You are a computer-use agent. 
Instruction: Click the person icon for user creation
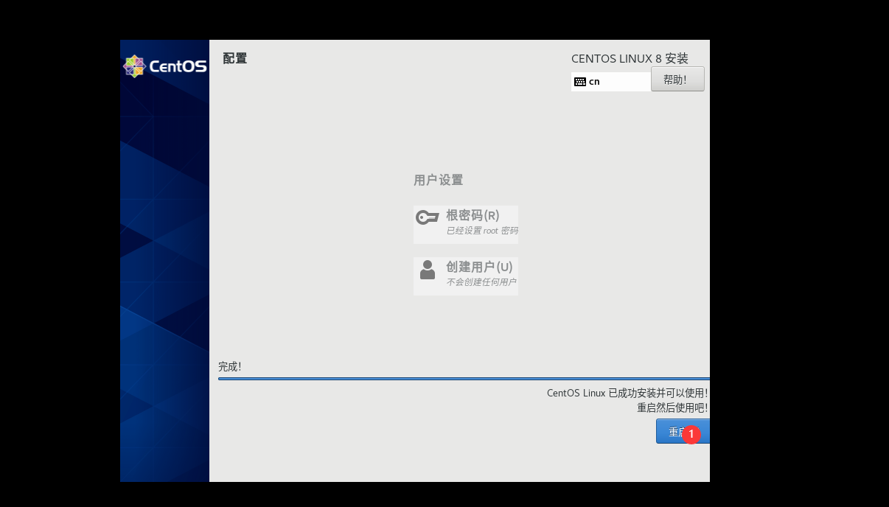coord(428,270)
